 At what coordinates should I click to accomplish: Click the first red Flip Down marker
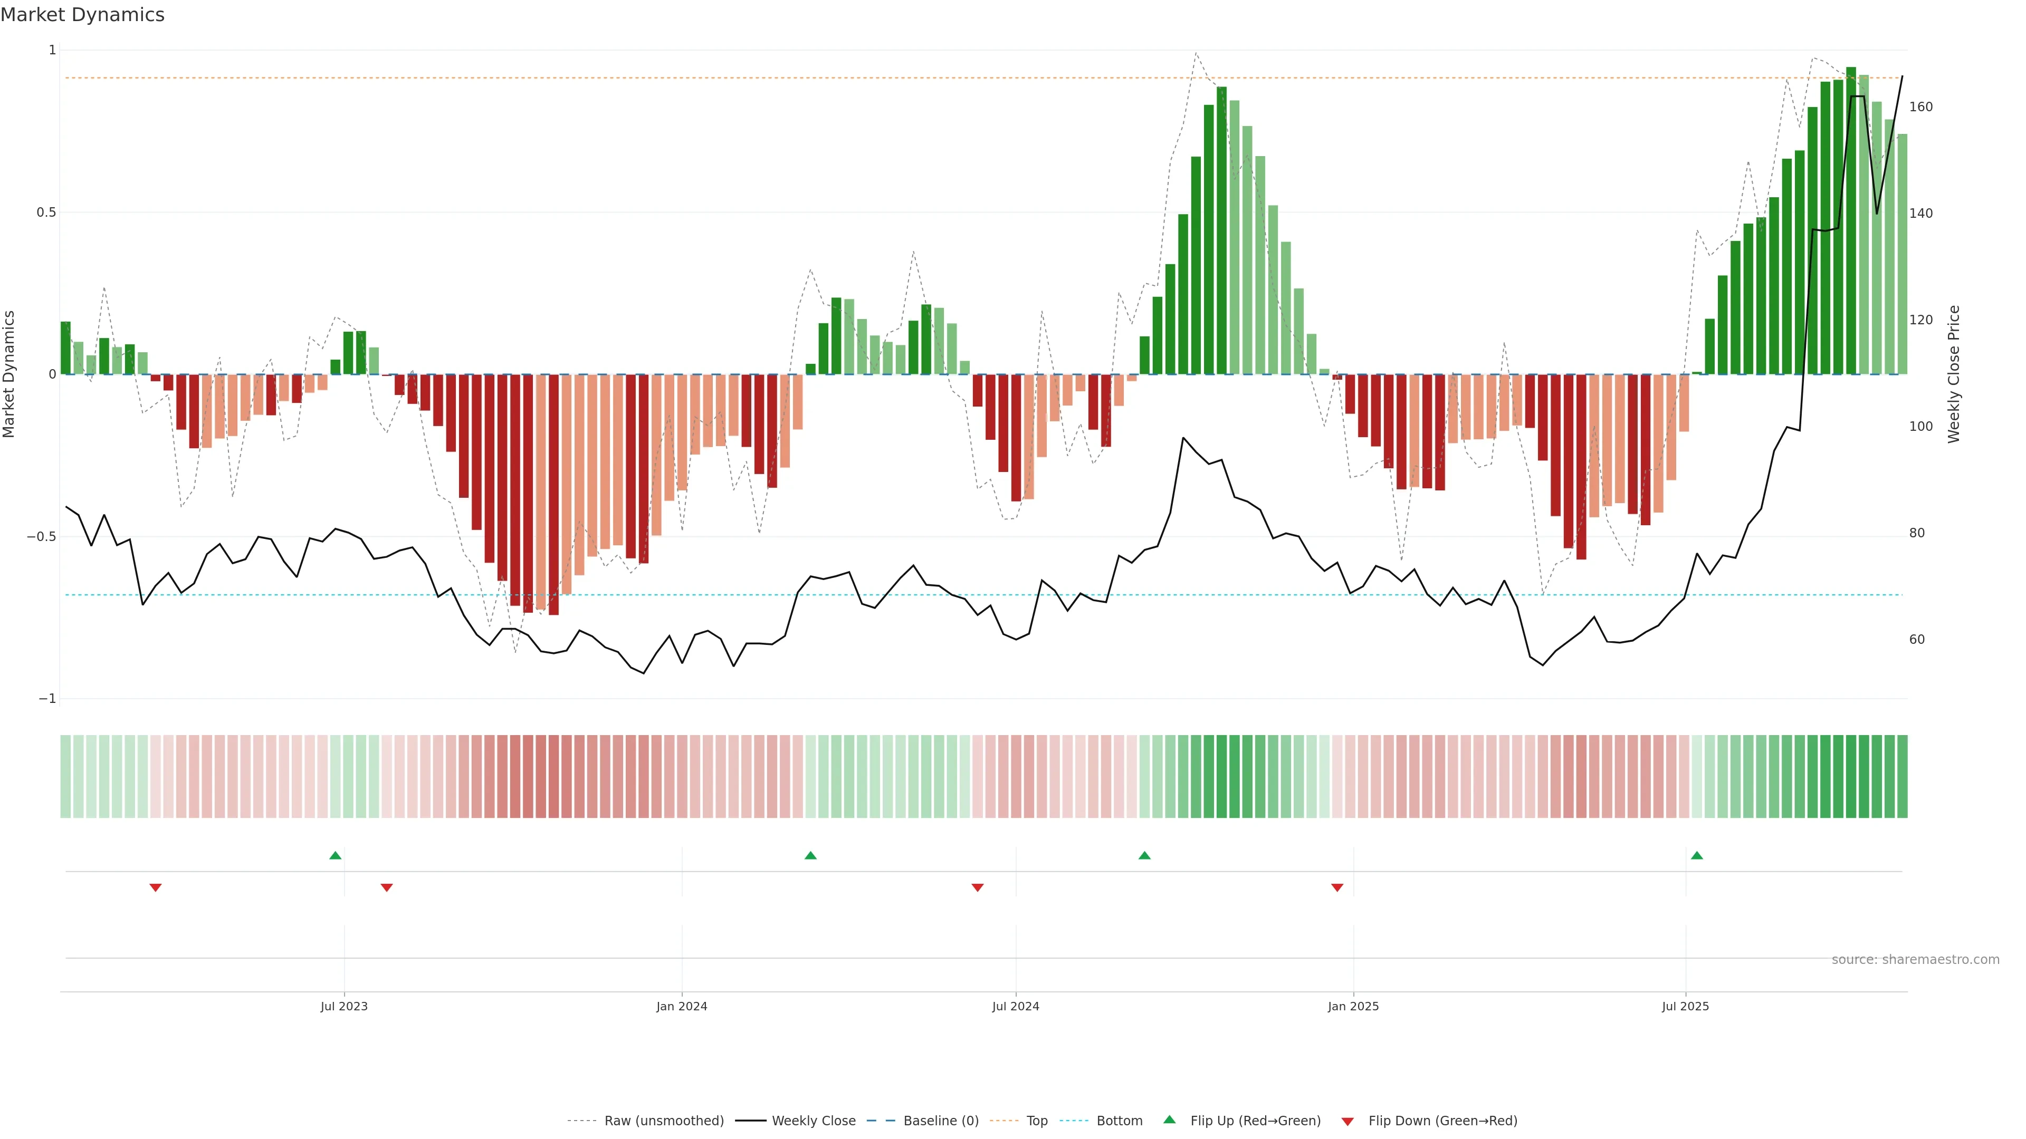coord(156,887)
